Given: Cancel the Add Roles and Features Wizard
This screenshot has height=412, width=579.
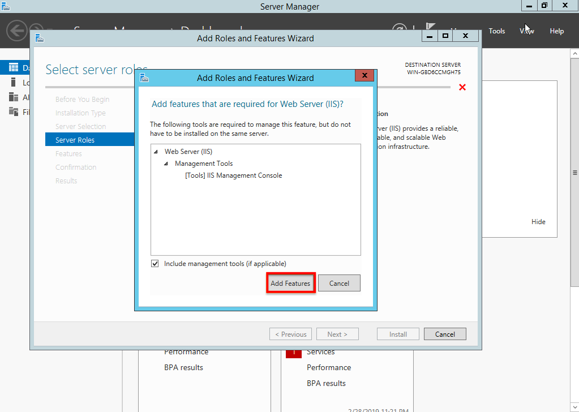Looking at the screenshot, I should click(445, 334).
